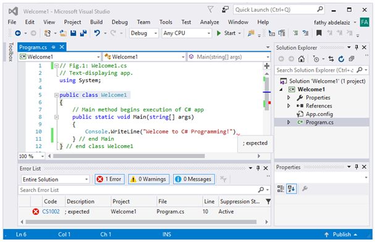Screen dimensions: 375x242
Task: Click the bookmark icon in toolbar
Action: [319, 33]
